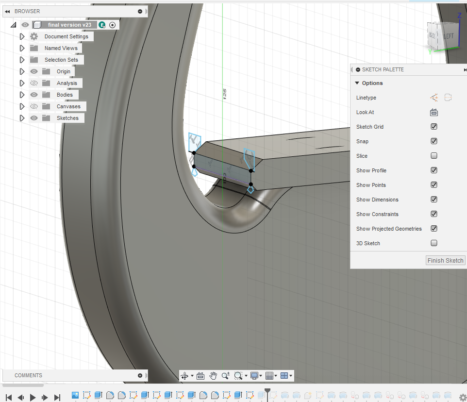Screen dimensions: 467x402
Task: Click the Look At icon in Sketch Palette
Action: point(434,112)
